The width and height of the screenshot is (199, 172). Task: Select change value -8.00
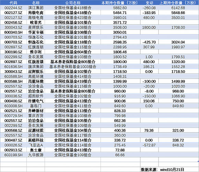tap(149, 91)
